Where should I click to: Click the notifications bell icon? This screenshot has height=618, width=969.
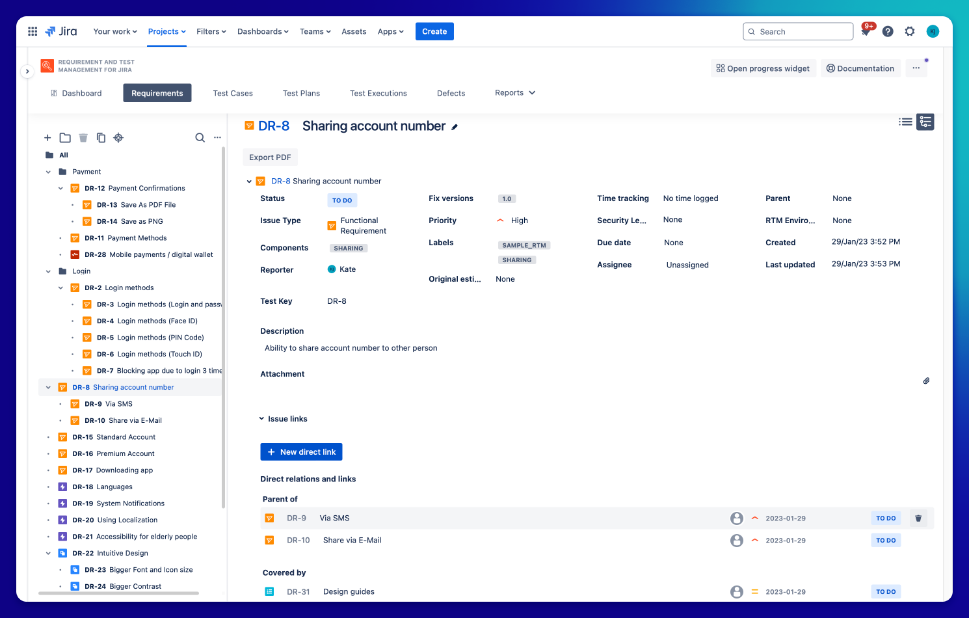tap(866, 31)
